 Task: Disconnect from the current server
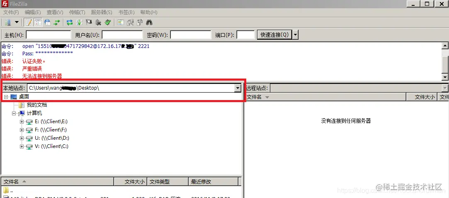(x=98, y=22)
